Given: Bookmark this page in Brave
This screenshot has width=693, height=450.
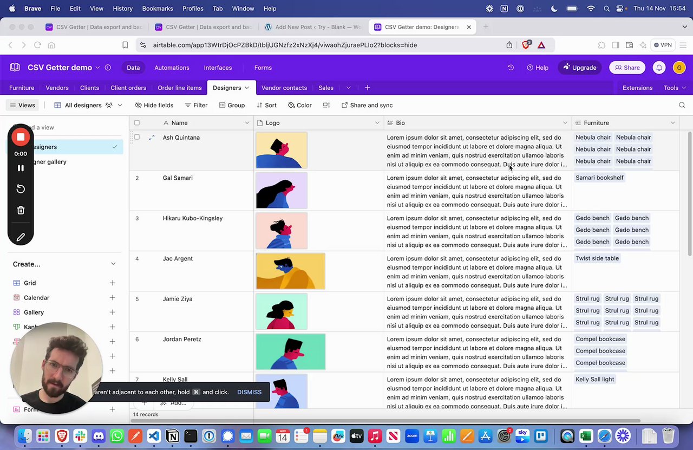Looking at the screenshot, I should point(125,45).
